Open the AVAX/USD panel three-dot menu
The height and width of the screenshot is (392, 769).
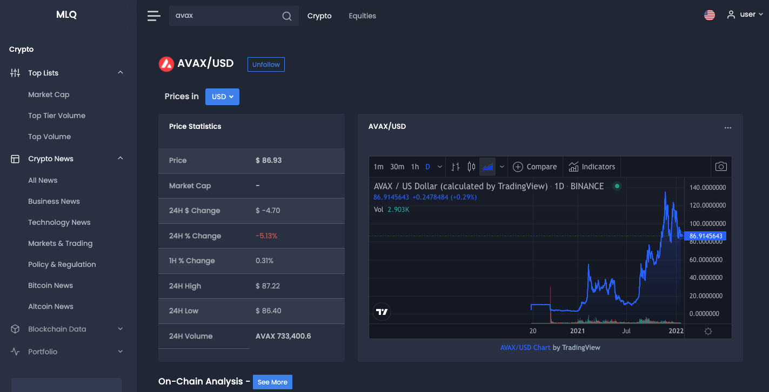(x=728, y=128)
